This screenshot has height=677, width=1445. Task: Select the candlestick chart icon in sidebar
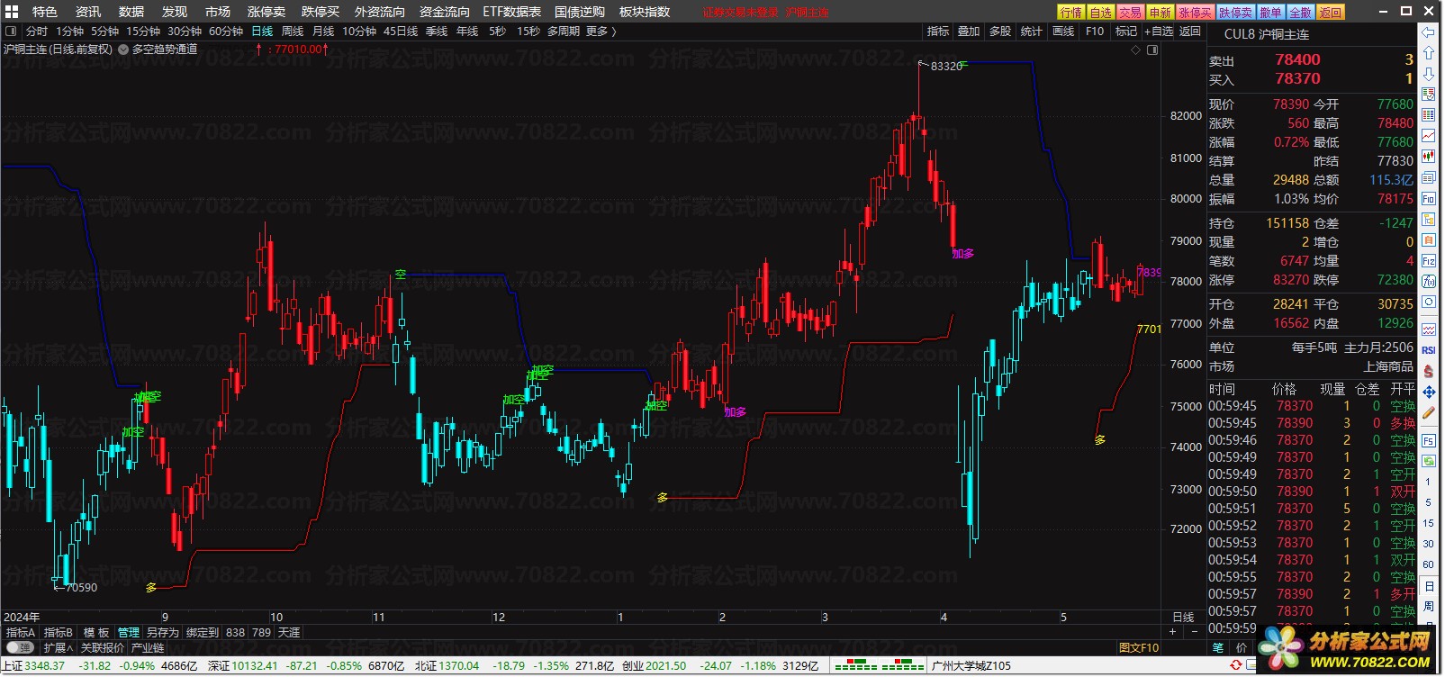coord(1429,157)
